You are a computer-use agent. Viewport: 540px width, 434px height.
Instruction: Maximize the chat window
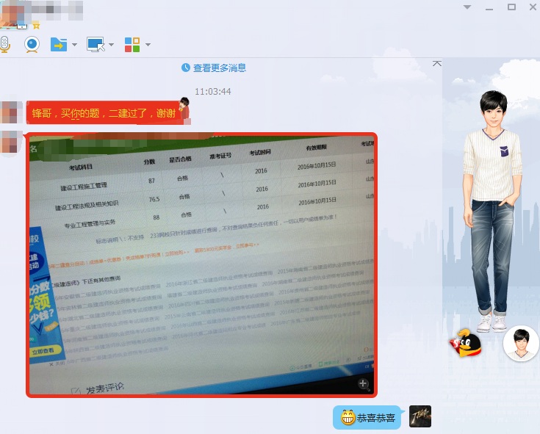pos(511,7)
